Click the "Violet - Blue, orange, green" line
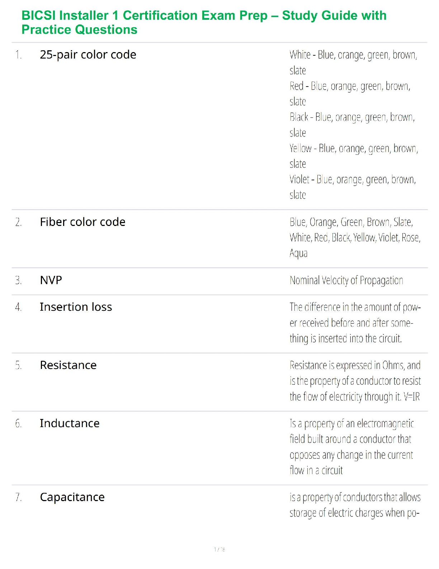 click(x=353, y=180)
